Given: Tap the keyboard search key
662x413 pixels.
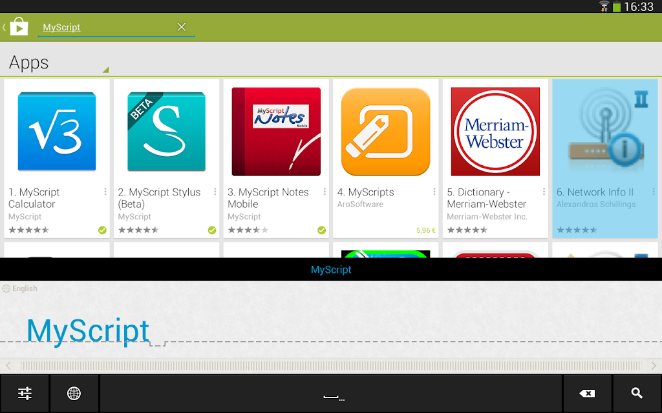Looking at the screenshot, I should click(637, 393).
